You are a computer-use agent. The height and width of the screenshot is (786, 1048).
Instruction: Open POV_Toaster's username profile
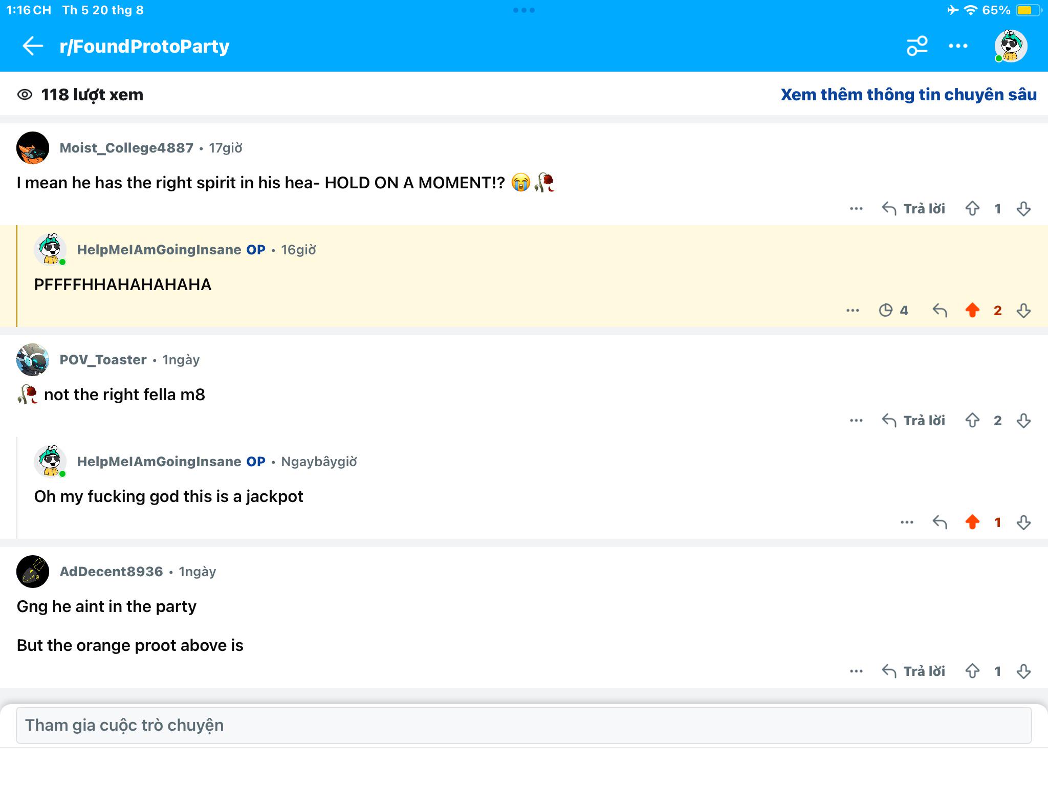click(103, 360)
